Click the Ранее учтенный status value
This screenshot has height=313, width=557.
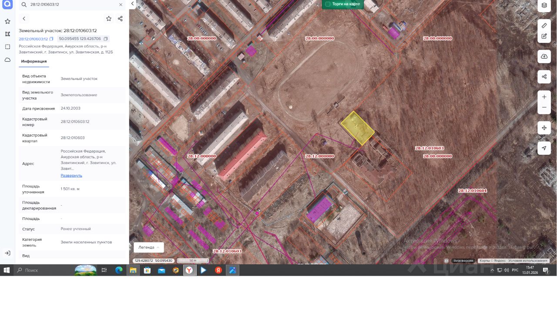(76, 229)
